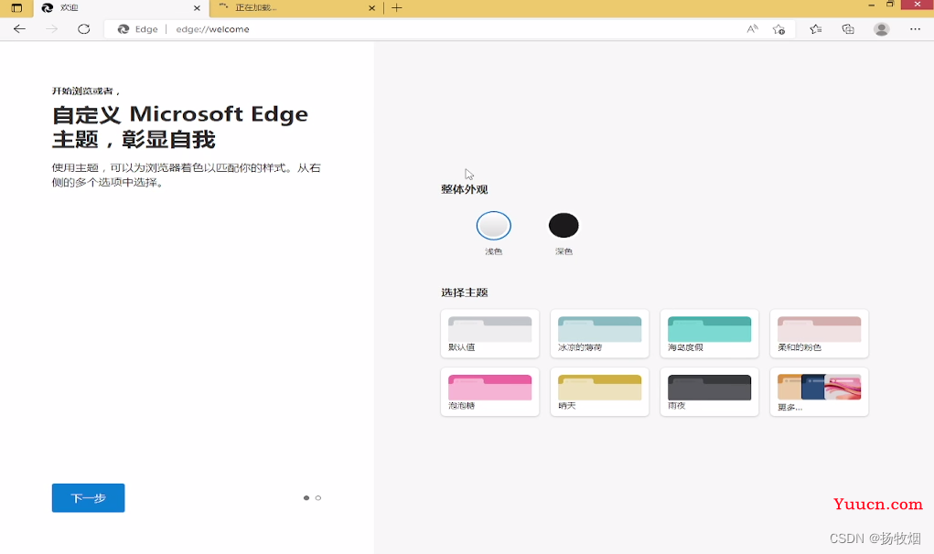Close the 欢迎 tab

(x=198, y=7)
